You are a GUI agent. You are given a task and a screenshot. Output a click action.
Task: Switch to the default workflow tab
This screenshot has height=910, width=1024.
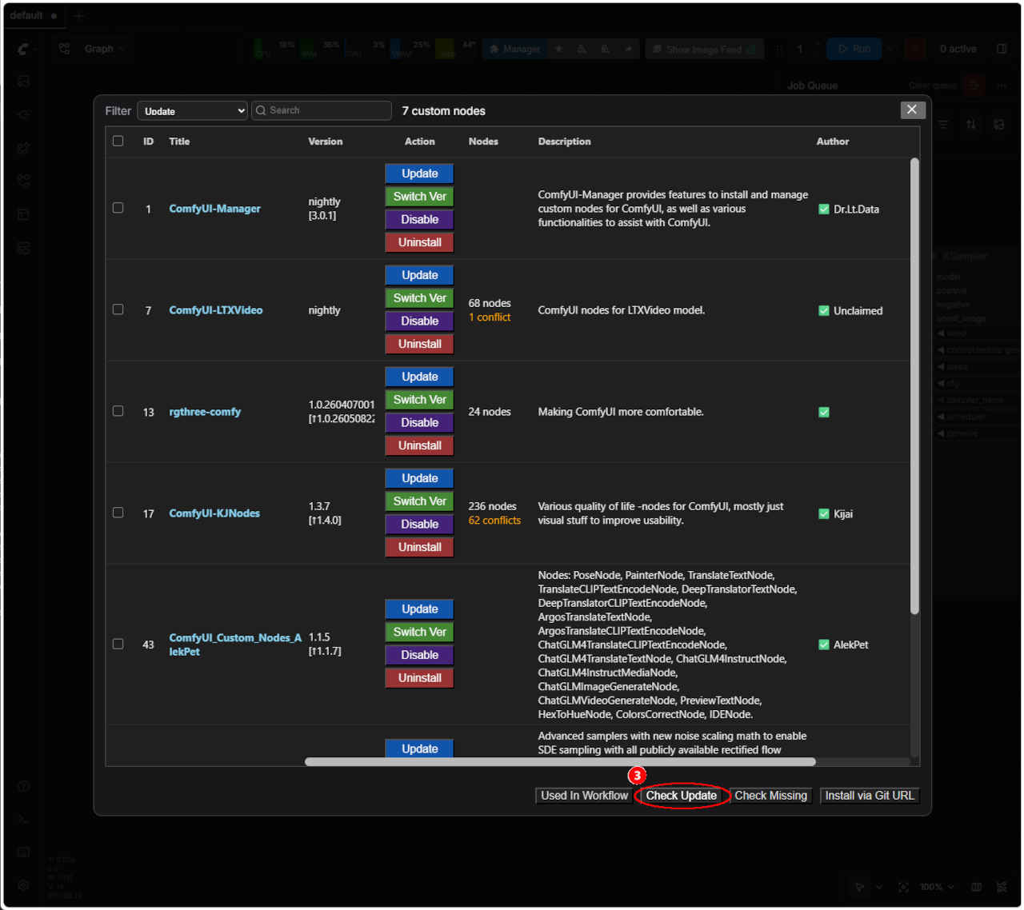click(34, 15)
